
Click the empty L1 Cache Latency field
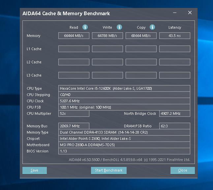click(174, 49)
